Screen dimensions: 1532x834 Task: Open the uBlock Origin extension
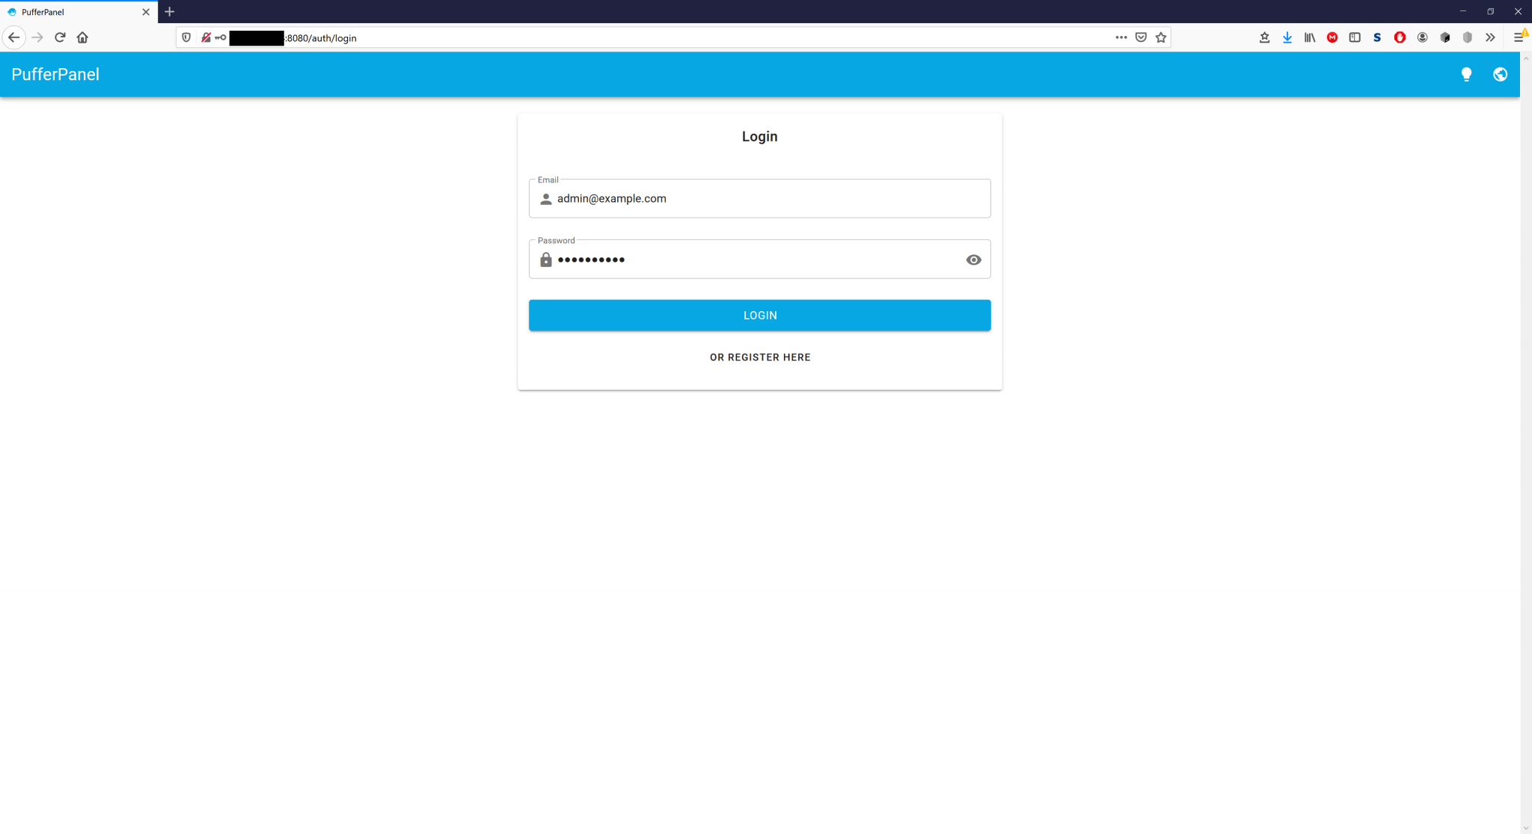pos(1400,37)
